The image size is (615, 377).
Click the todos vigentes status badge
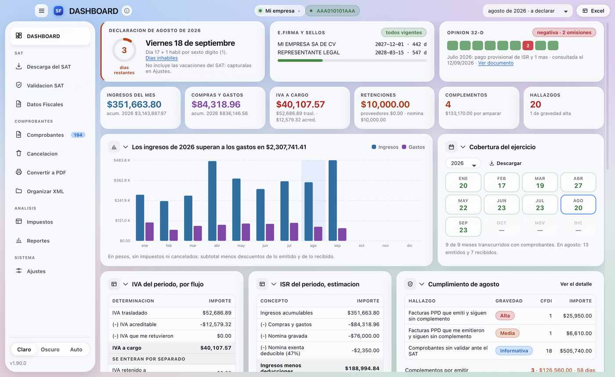pos(404,33)
